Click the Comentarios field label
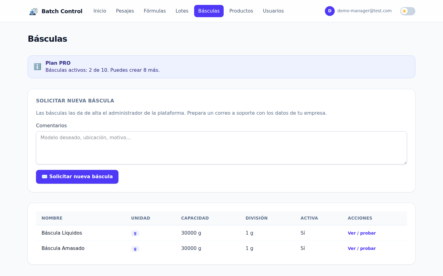The height and width of the screenshot is (276, 443). coord(51,125)
